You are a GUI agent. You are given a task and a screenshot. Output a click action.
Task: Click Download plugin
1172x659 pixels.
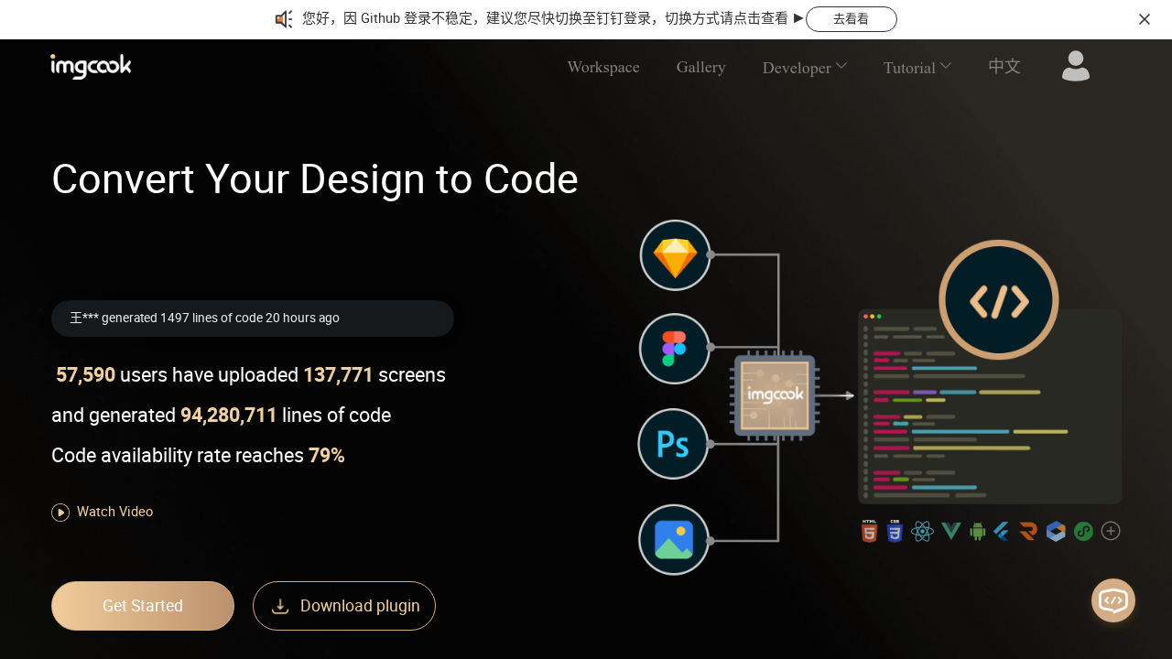(344, 605)
